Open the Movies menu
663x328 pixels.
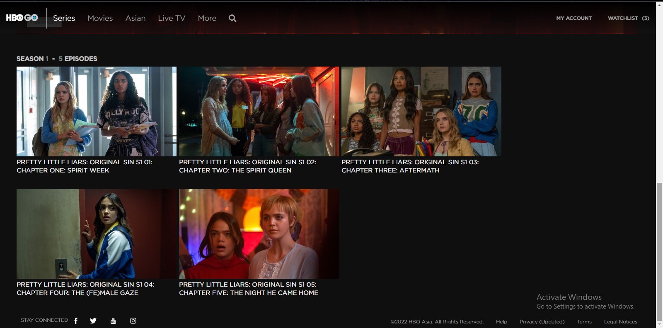[100, 18]
